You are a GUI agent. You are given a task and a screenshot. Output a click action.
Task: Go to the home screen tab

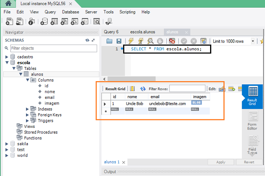[8, 3]
